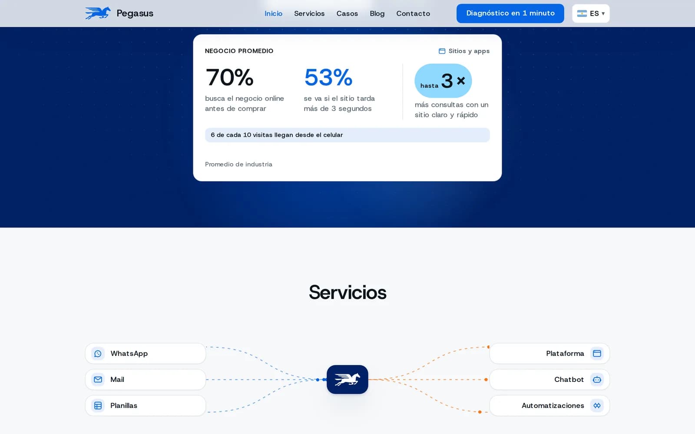
Task: Select the Chatbot service pill
Action: (x=549, y=380)
